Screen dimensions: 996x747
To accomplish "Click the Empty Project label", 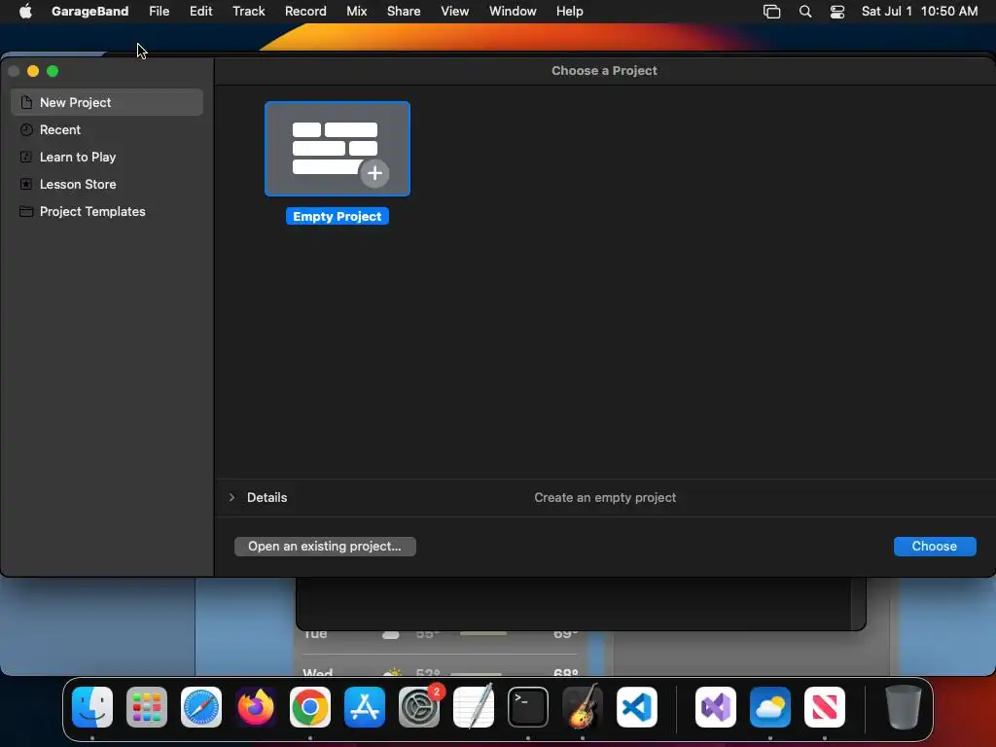I will tap(338, 217).
